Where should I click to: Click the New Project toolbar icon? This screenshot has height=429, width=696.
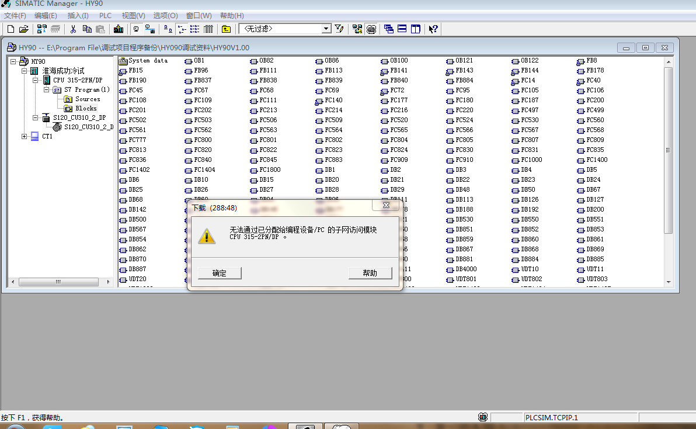pyautogui.click(x=11, y=29)
